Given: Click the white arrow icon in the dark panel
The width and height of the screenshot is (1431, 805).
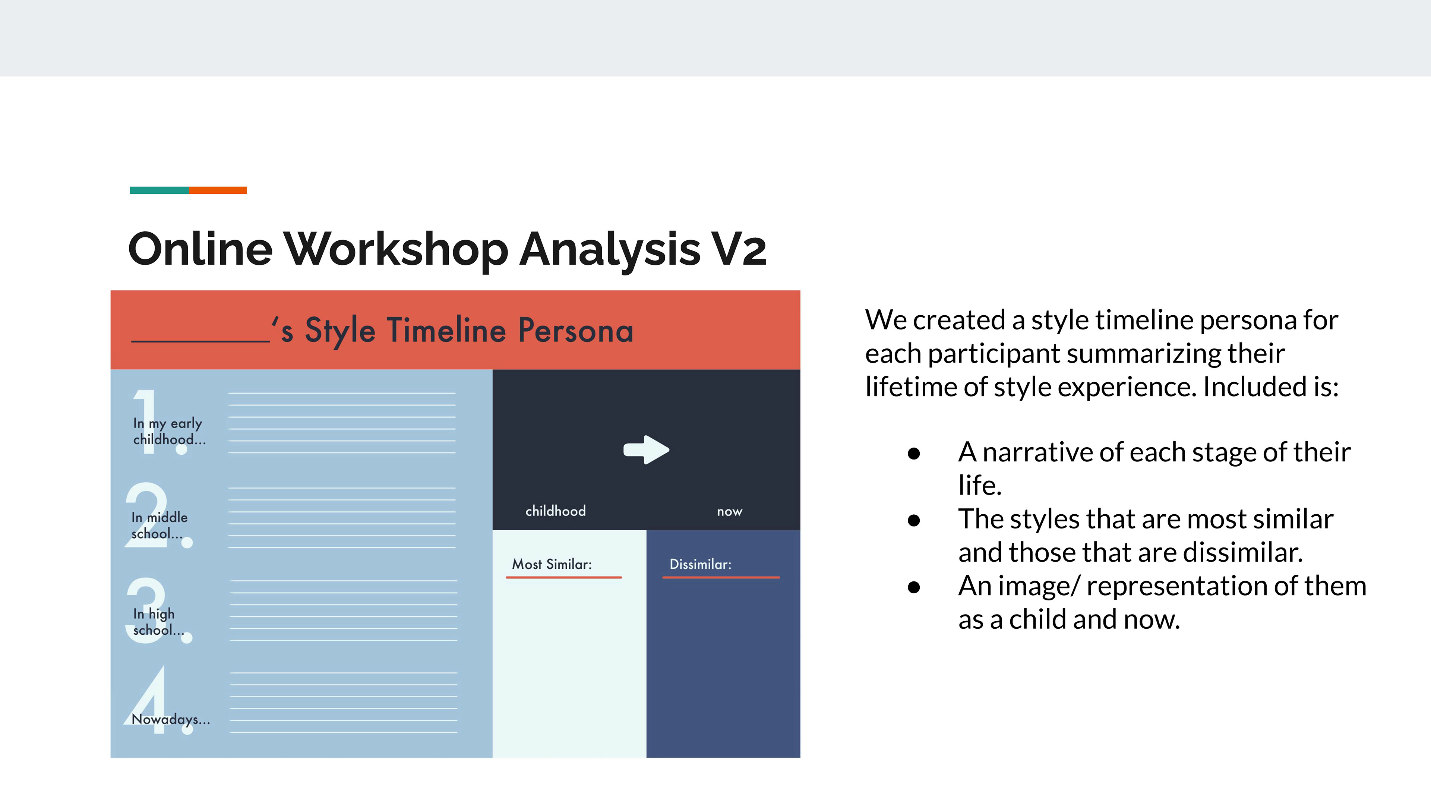Looking at the screenshot, I should [646, 449].
